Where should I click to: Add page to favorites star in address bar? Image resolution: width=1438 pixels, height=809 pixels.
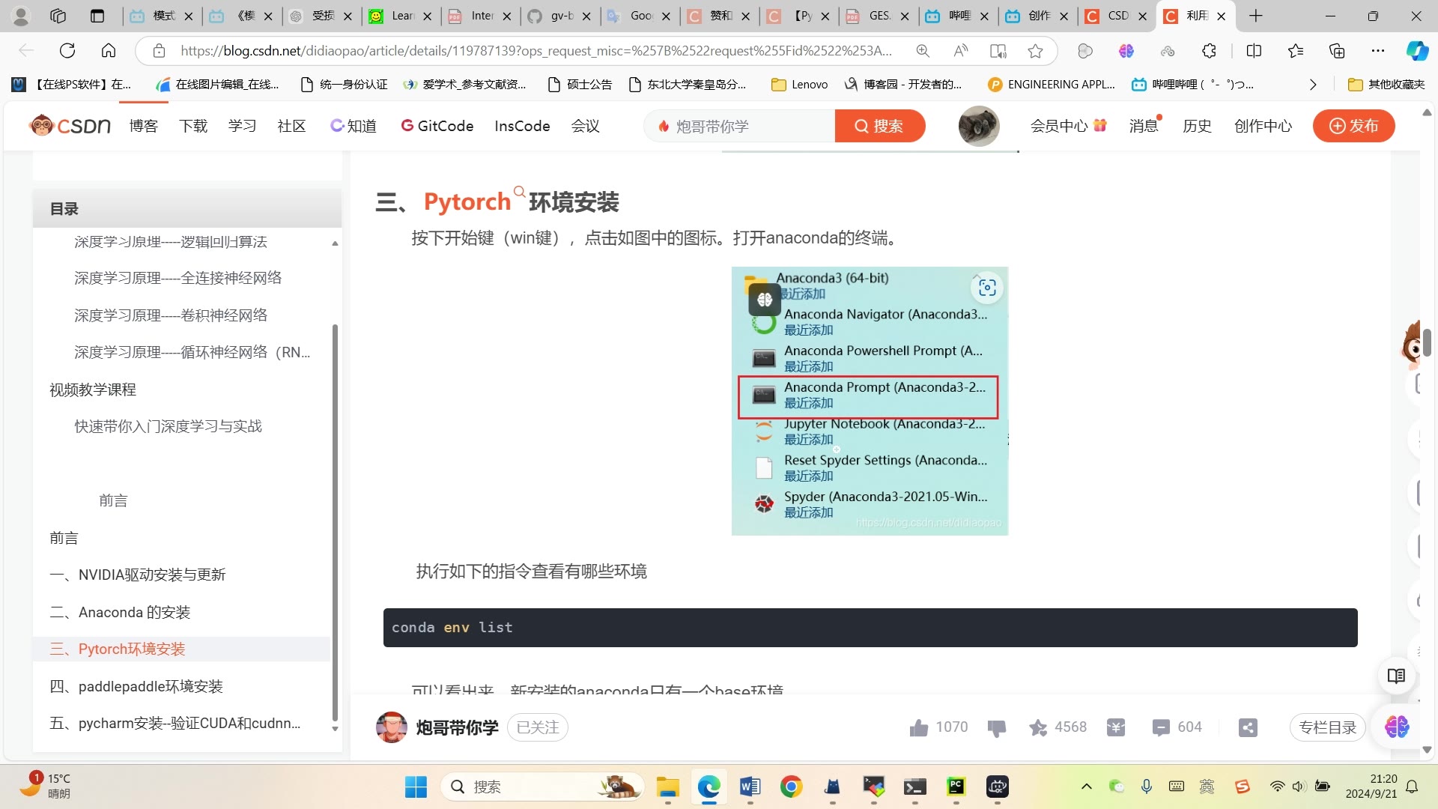click(1035, 51)
